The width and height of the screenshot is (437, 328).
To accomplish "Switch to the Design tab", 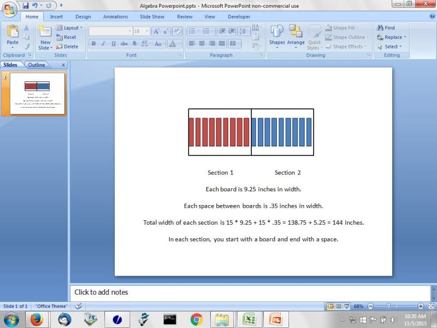I will (x=83, y=17).
